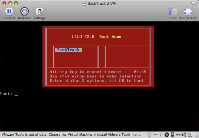Click the "Use arrow keys to make selection" line
The height and width of the screenshot is (138, 199).
tap(96, 76)
